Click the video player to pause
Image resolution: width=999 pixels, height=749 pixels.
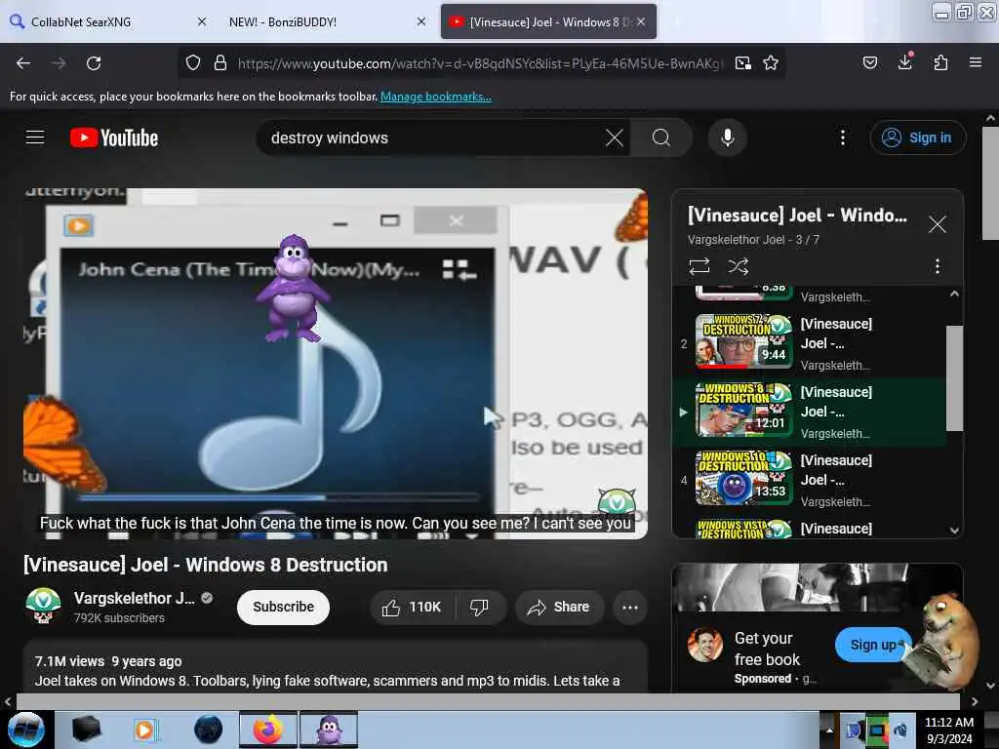pyautogui.click(x=336, y=363)
